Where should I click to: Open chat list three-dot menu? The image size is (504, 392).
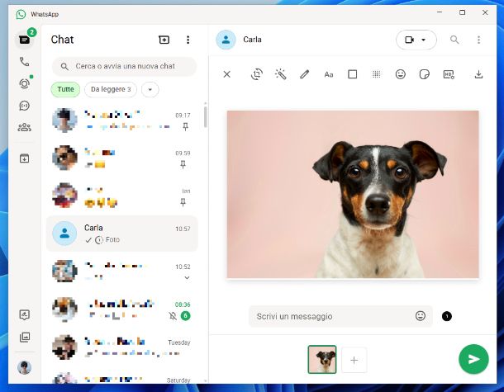click(188, 40)
